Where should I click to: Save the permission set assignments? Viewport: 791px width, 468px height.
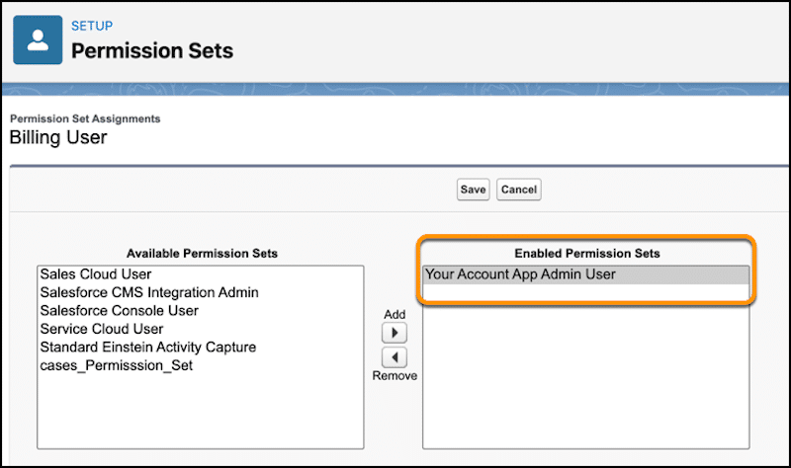[474, 190]
